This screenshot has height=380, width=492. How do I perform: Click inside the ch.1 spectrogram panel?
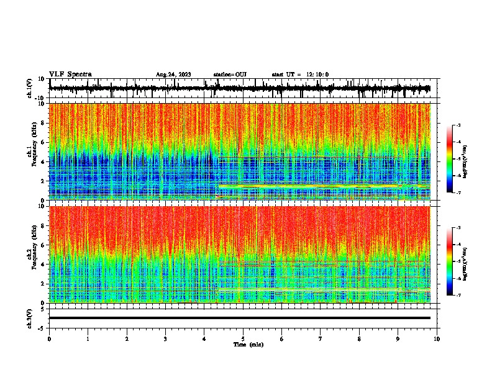pyautogui.click(x=240, y=152)
